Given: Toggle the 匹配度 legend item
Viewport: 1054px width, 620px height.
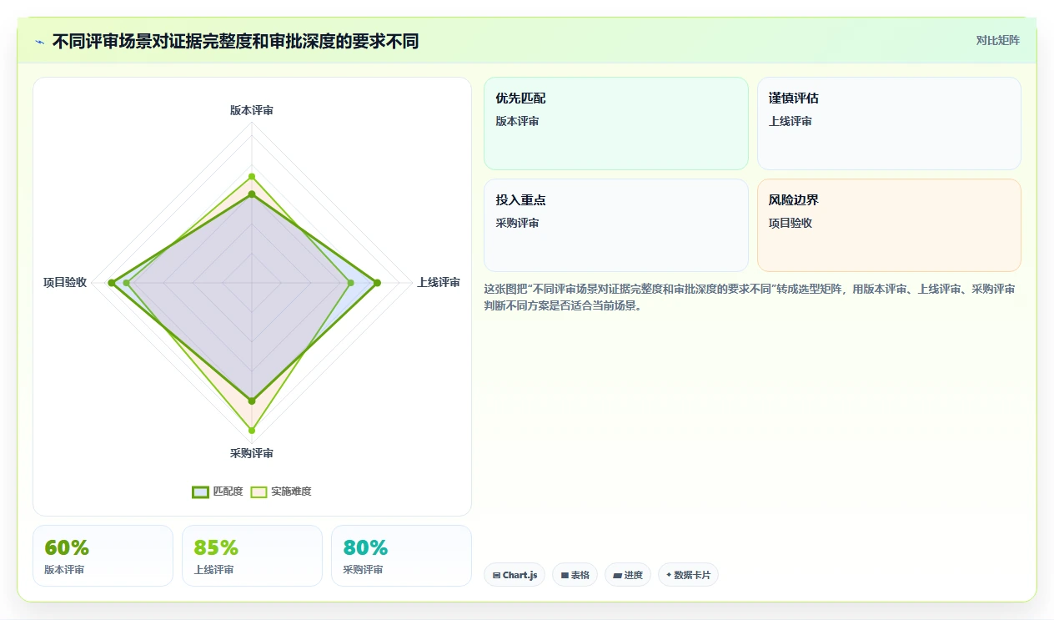Looking at the screenshot, I should tap(217, 491).
